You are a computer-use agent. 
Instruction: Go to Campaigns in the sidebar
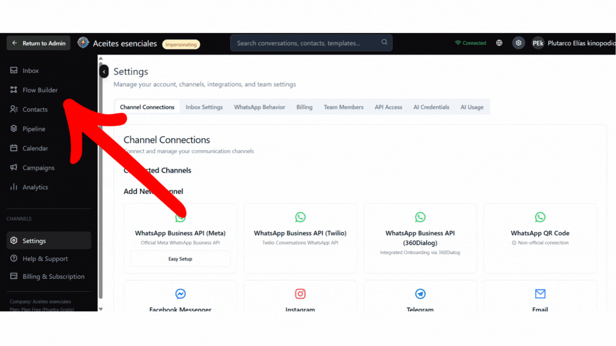click(38, 168)
